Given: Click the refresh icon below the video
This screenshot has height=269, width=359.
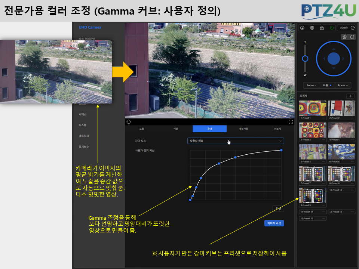Looking at the screenshot, I should tap(129, 122).
